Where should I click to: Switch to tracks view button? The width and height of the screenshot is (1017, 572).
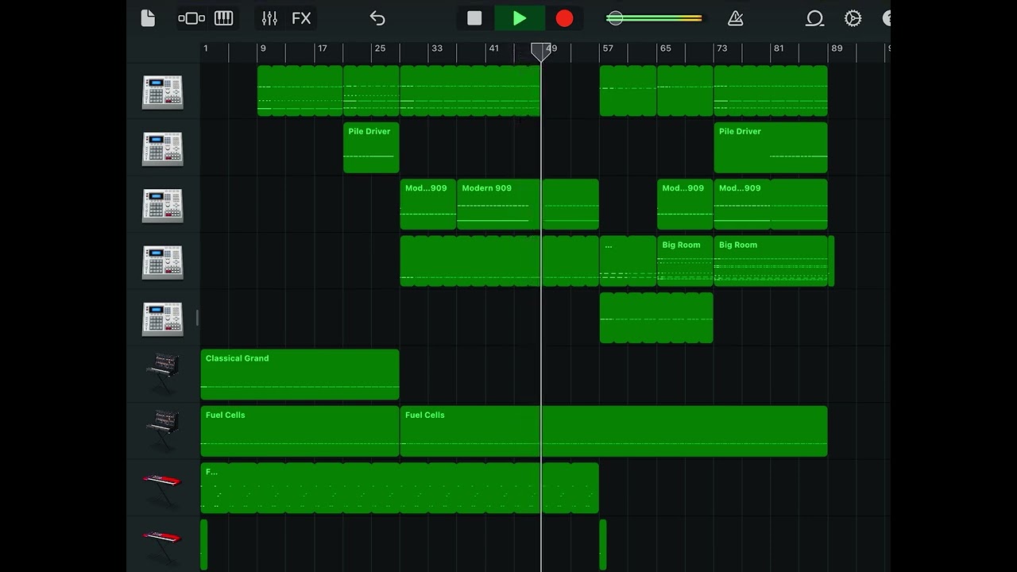click(x=191, y=18)
